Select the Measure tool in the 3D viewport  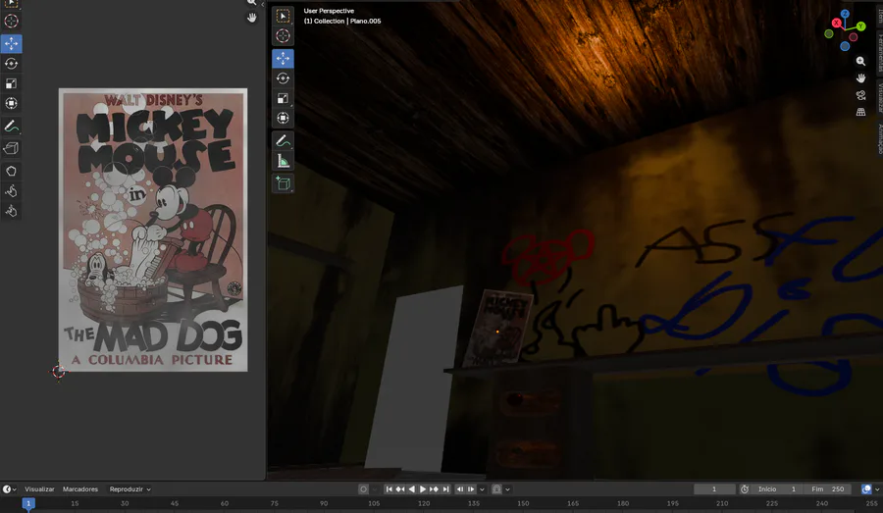coord(283,162)
